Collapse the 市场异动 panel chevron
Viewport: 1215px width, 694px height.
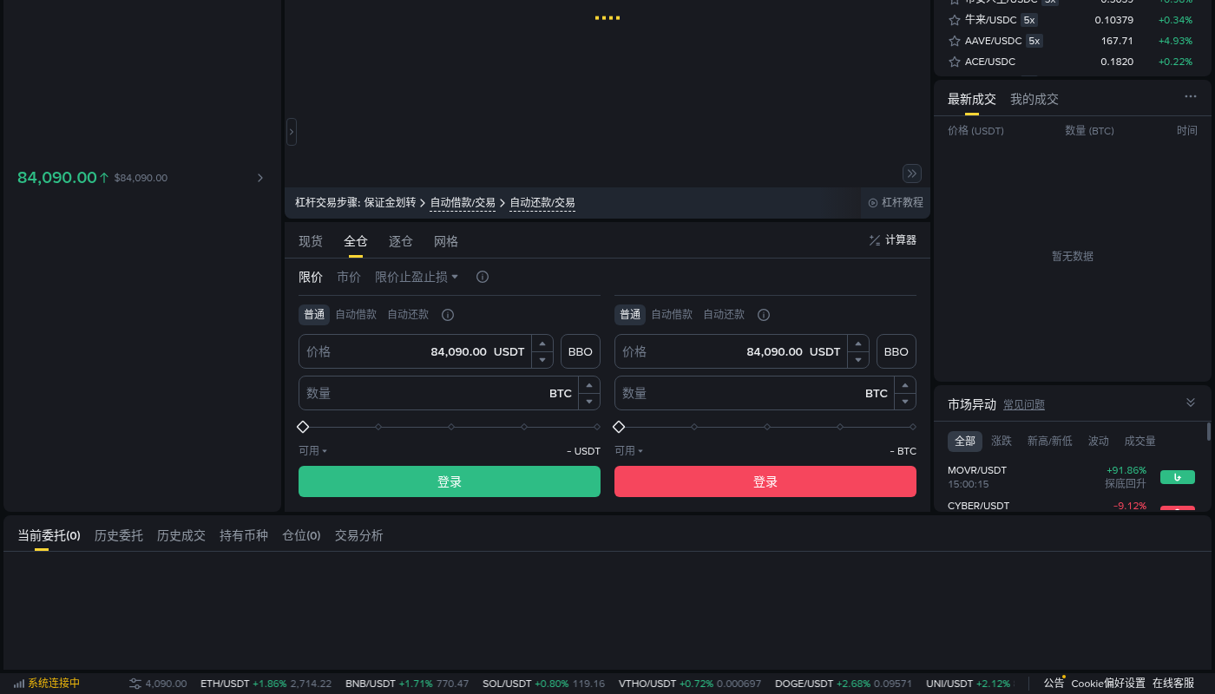click(1191, 403)
